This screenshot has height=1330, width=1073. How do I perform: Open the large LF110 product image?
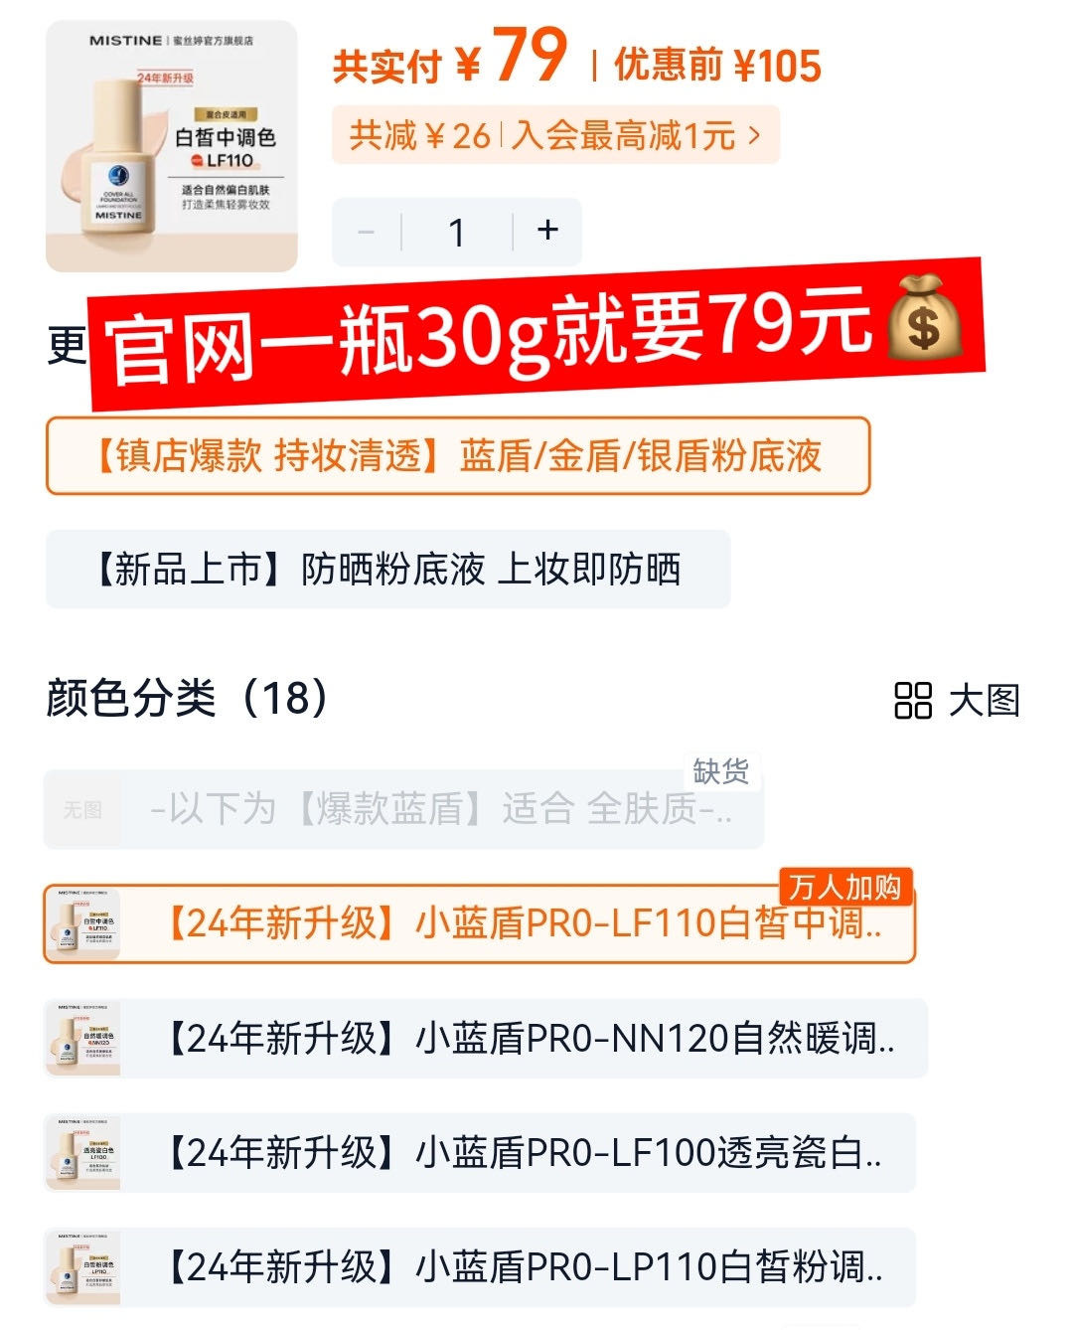(172, 146)
